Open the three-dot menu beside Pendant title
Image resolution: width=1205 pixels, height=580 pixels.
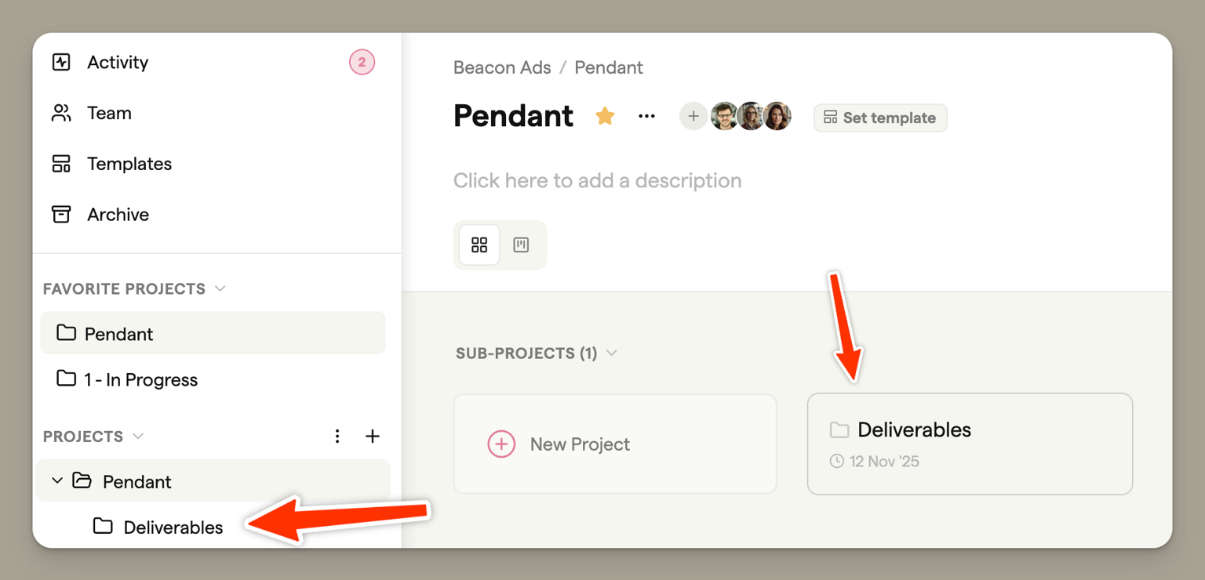click(x=646, y=116)
